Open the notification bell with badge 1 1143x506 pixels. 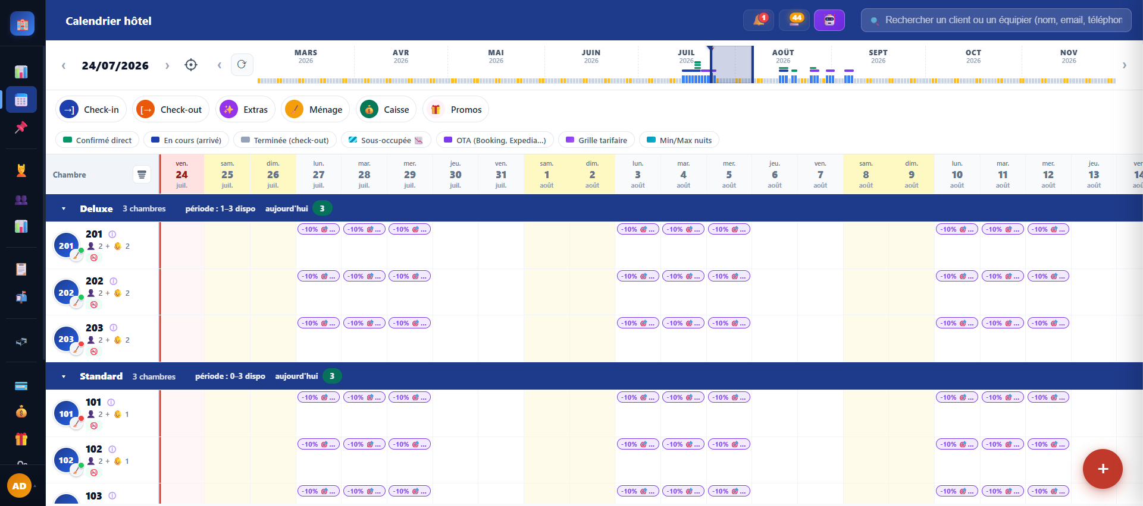[x=759, y=20]
